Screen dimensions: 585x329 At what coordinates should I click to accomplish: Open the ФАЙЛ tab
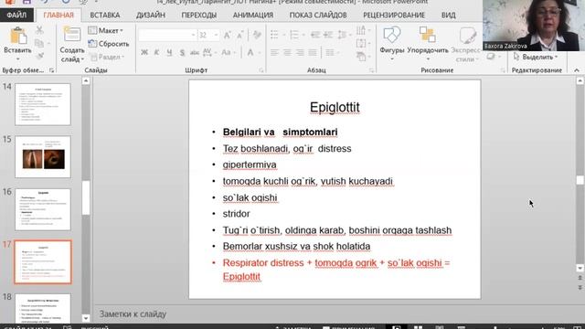16,16
